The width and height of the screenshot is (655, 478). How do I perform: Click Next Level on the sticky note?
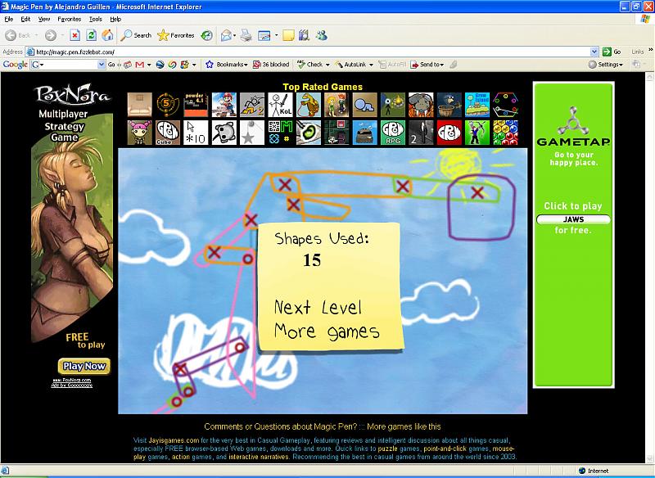pyautogui.click(x=318, y=308)
